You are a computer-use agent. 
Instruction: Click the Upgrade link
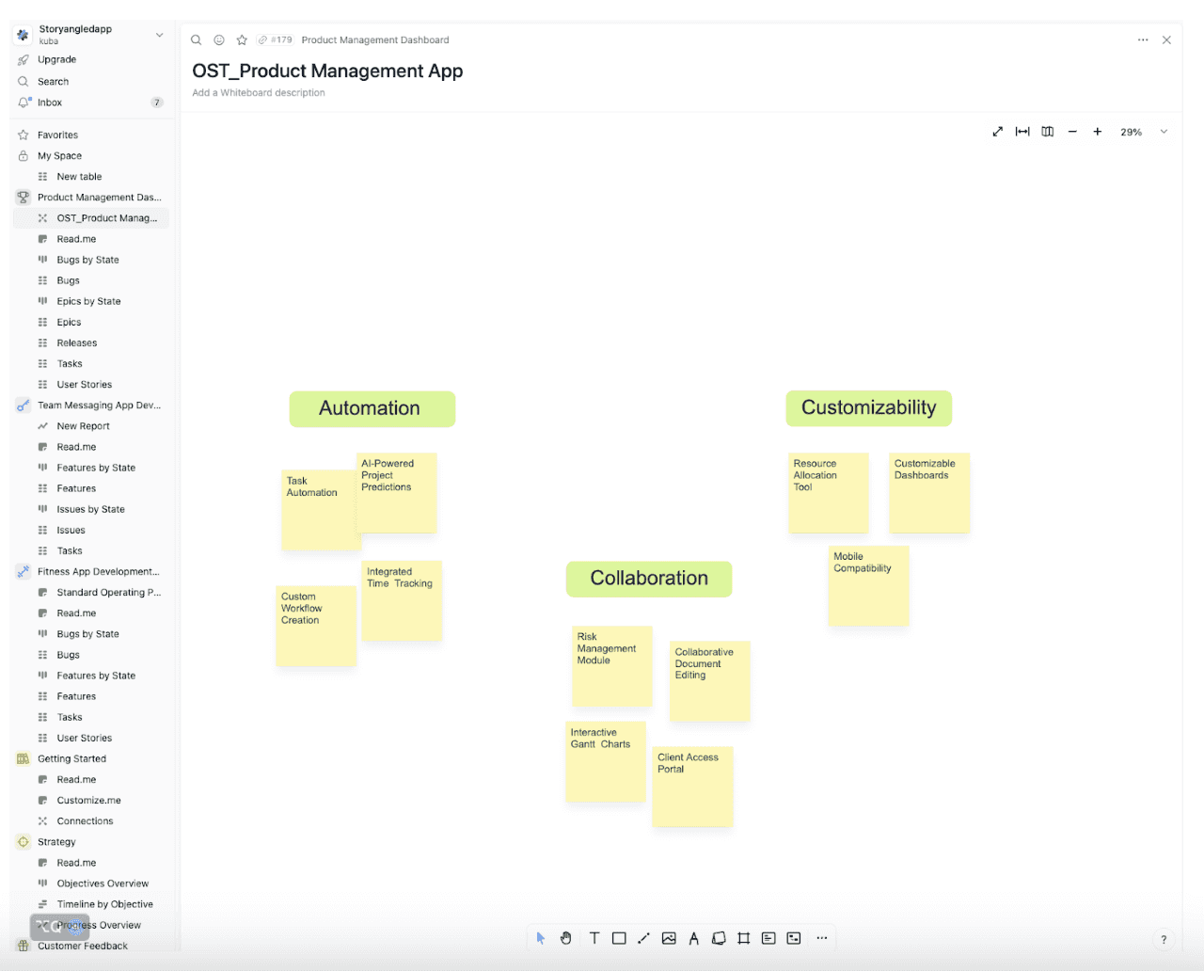[x=56, y=59]
